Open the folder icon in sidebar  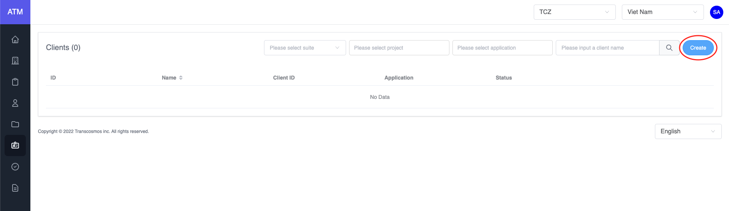pyautogui.click(x=15, y=124)
